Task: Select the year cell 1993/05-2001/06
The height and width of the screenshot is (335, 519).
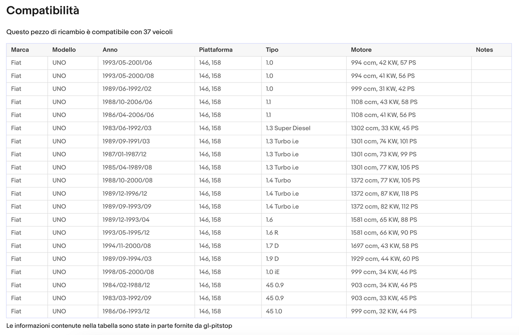Action: pos(127,63)
